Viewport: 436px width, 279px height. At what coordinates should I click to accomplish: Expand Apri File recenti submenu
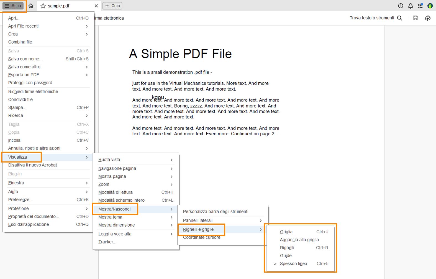pyautogui.click(x=48, y=26)
